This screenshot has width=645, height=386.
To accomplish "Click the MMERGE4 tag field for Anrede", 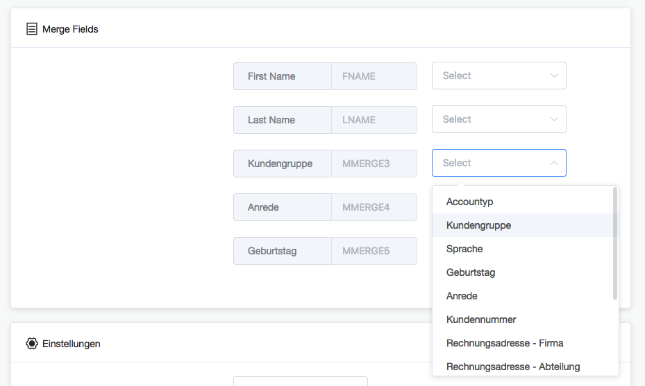I will [x=374, y=207].
